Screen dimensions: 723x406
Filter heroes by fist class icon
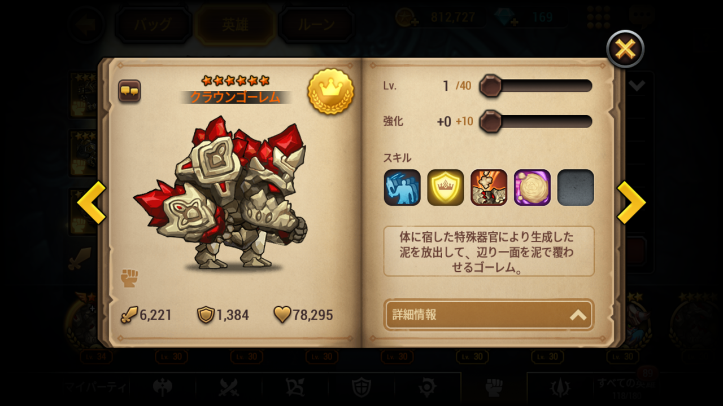coord(494,388)
